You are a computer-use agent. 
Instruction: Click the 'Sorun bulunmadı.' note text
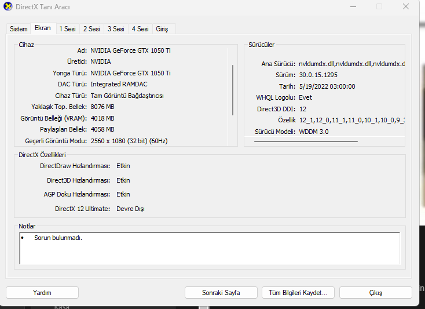click(58, 238)
